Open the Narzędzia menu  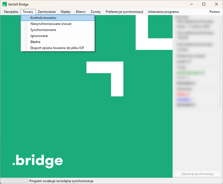tap(11, 12)
